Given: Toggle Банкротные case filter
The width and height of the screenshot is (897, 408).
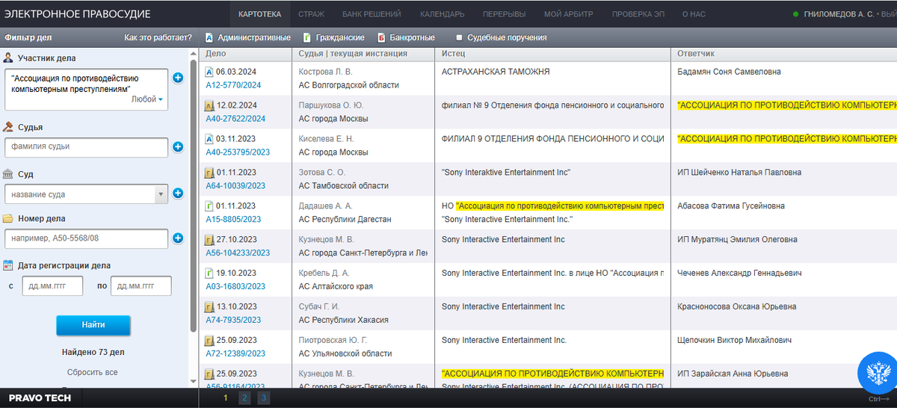Looking at the screenshot, I should click(x=407, y=37).
